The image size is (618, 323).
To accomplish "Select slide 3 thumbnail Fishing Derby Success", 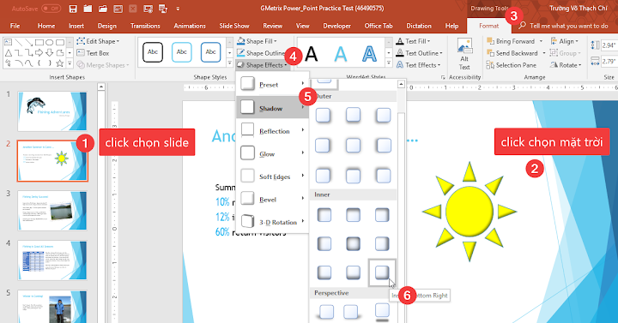I will coord(52,211).
